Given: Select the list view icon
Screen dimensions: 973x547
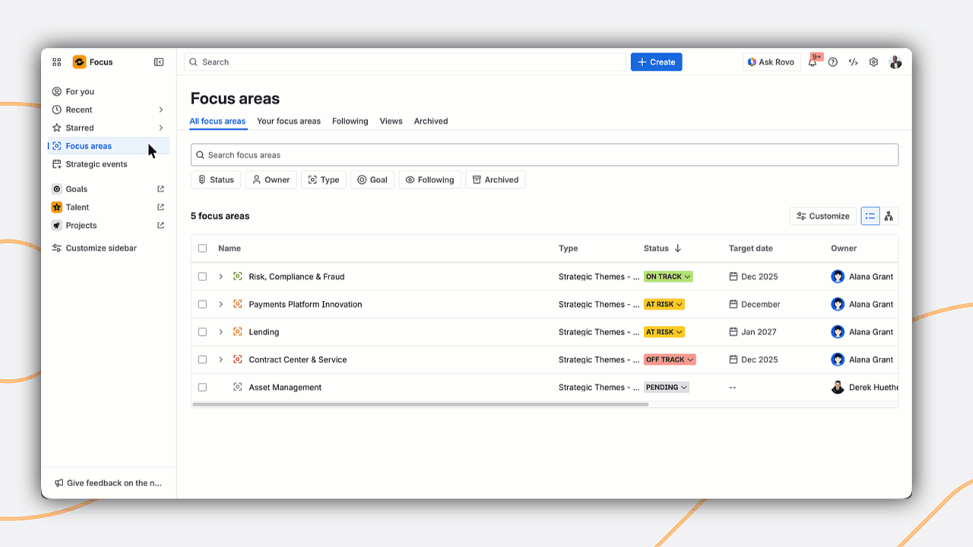Looking at the screenshot, I should click(870, 217).
